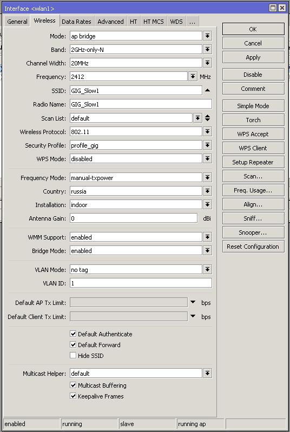The width and height of the screenshot is (290, 432).
Task: Open the WMM Support dropdown arrow
Action: (x=208, y=237)
